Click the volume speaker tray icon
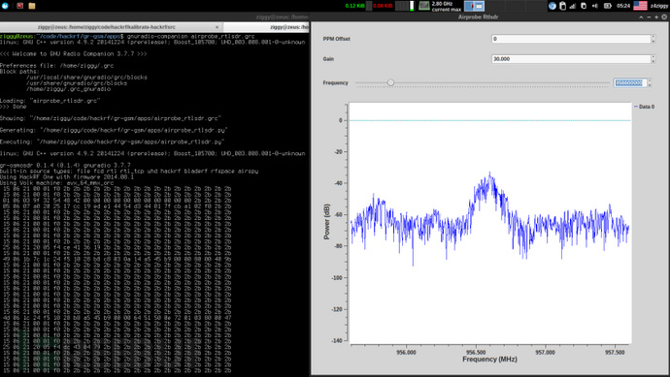The image size is (670, 377). coord(595,6)
